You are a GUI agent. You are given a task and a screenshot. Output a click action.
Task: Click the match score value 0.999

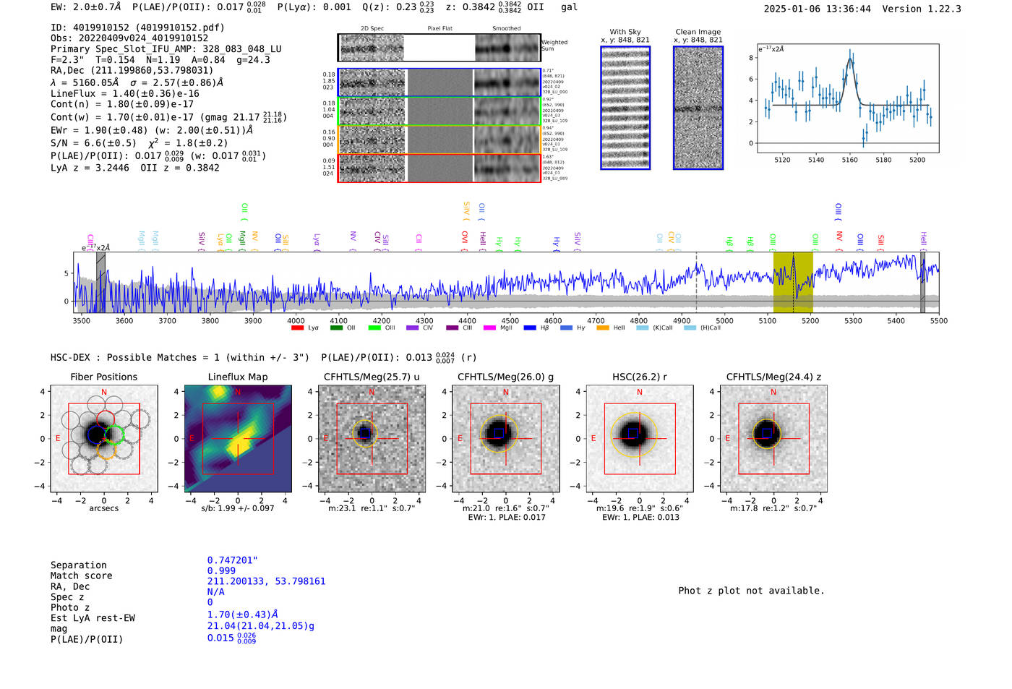pyautogui.click(x=221, y=570)
